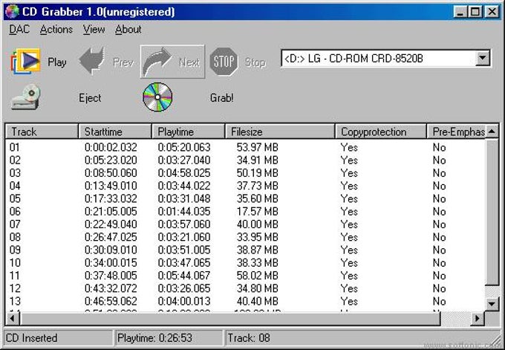The height and width of the screenshot is (350, 505).
Task: Open the View menu
Action: (94, 29)
